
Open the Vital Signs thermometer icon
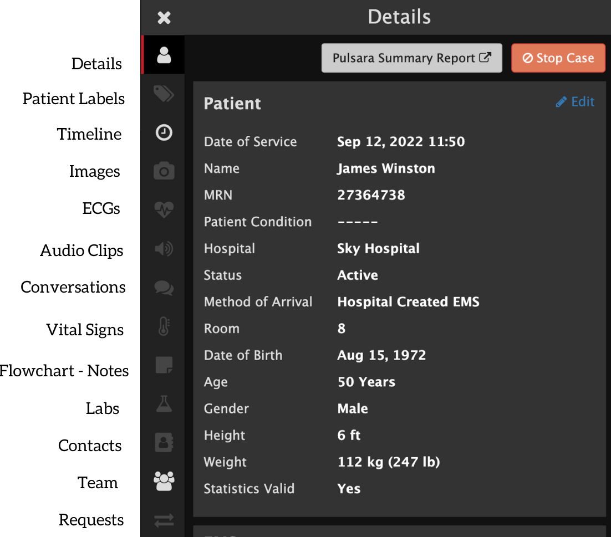164,326
